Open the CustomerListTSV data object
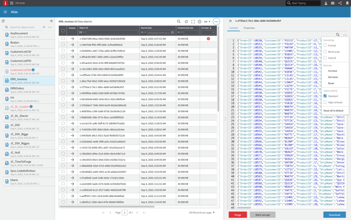The image size is (351, 220). coord(29,71)
